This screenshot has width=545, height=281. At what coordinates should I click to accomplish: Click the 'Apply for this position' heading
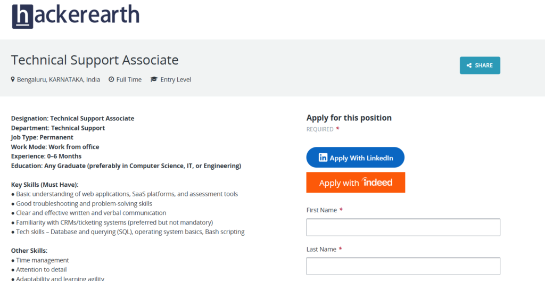[349, 118]
